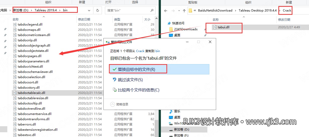The image size is (309, 137).
Task: Minimize the 替换或跳过文件 dialog
Action: click(x=187, y=42)
